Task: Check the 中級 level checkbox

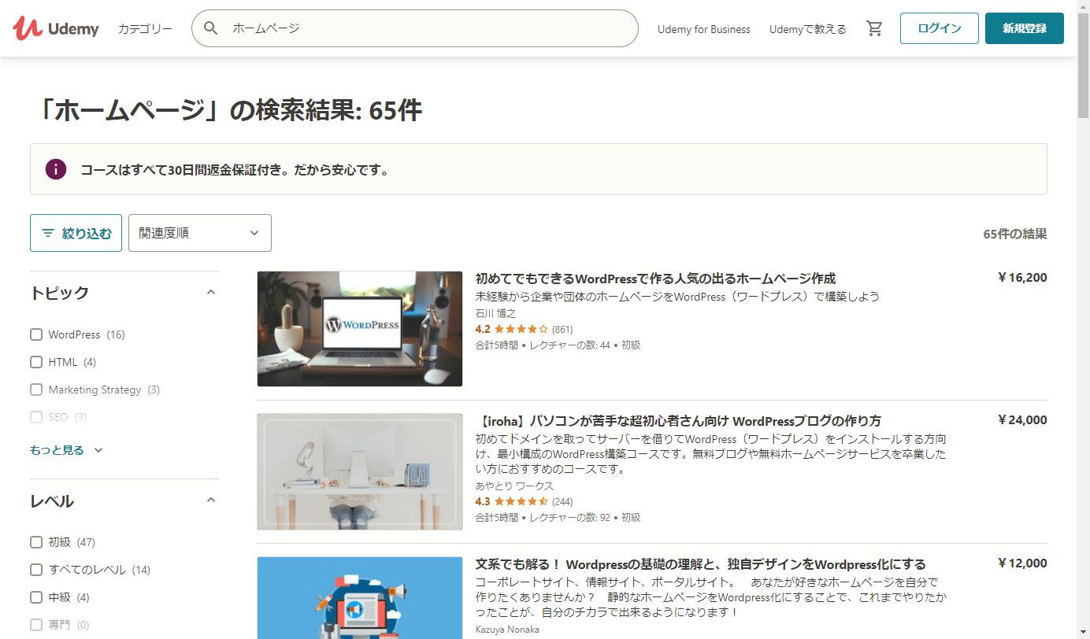Action: pos(36,597)
